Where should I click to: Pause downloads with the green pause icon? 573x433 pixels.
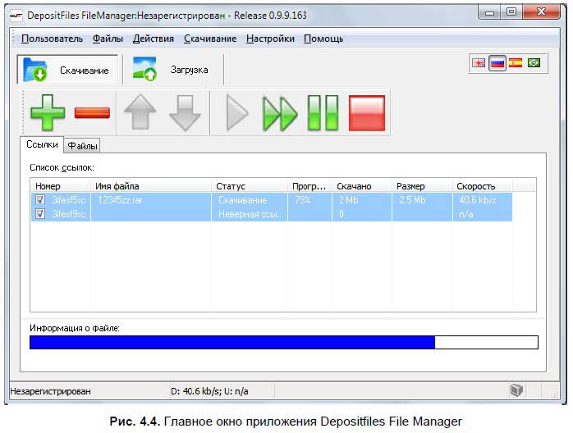click(x=323, y=113)
